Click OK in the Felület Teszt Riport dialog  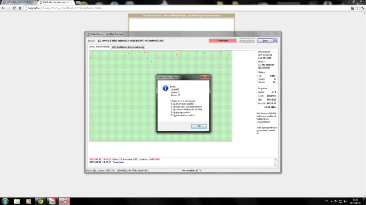click(199, 126)
